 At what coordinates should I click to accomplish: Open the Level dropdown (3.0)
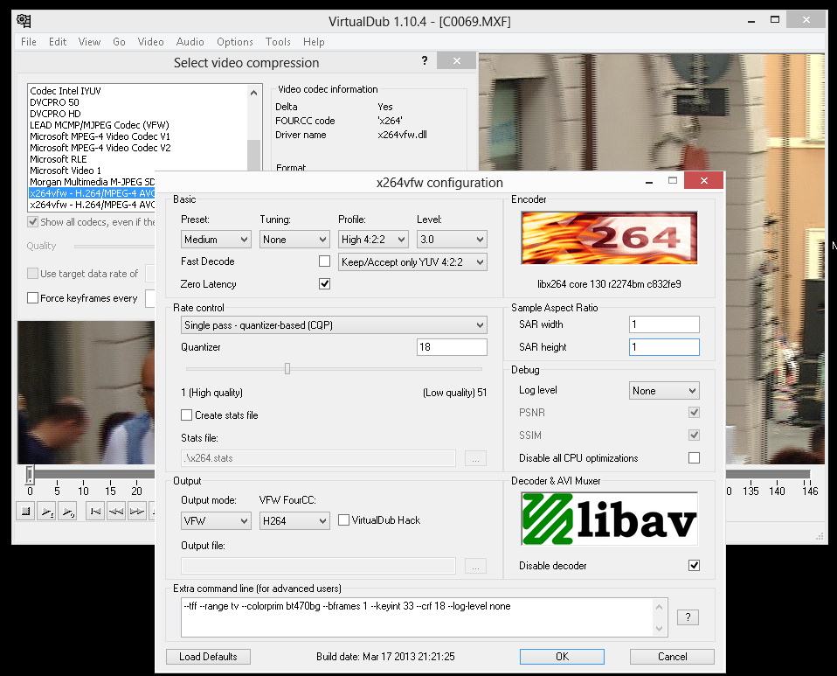pos(452,240)
